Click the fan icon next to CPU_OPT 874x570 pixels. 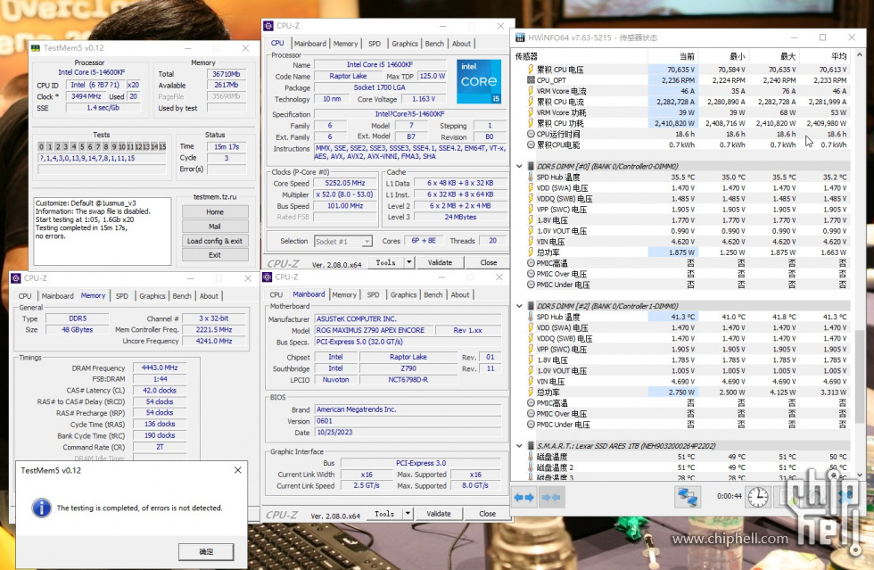tap(531, 79)
